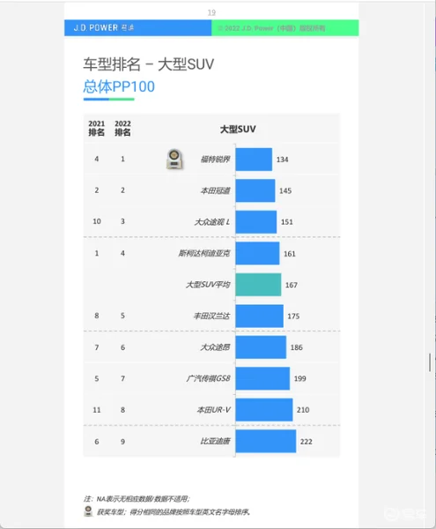Click the 大型SUV chart title header

[x=238, y=130]
